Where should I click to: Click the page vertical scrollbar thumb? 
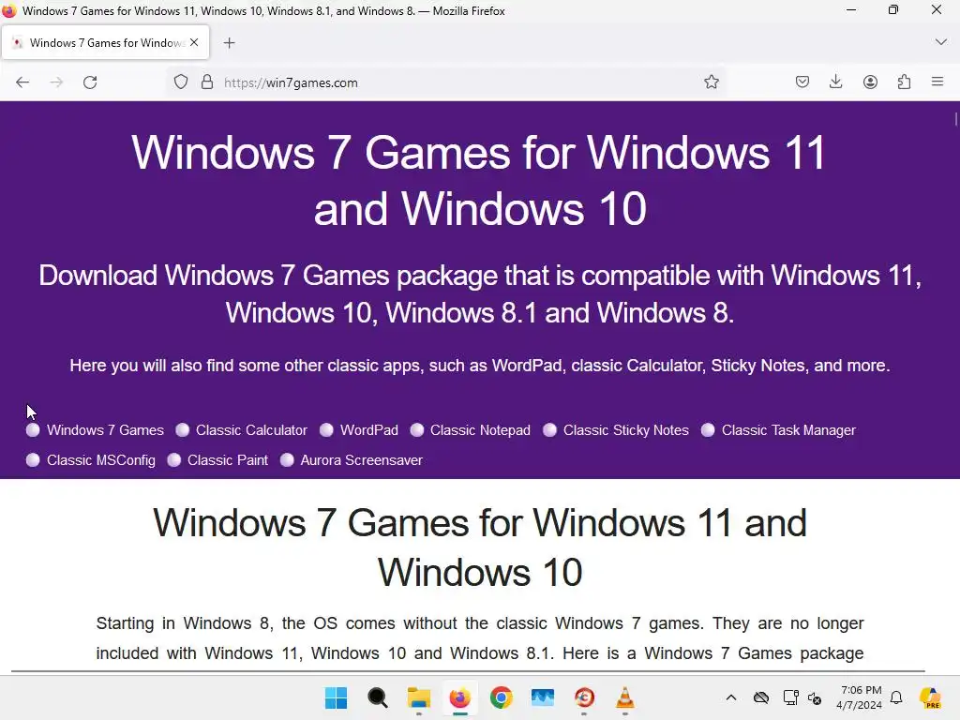(955, 119)
